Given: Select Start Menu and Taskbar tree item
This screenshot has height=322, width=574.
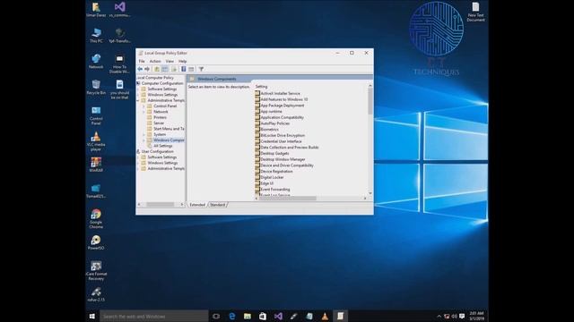Looking at the screenshot, I should click(x=169, y=129).
